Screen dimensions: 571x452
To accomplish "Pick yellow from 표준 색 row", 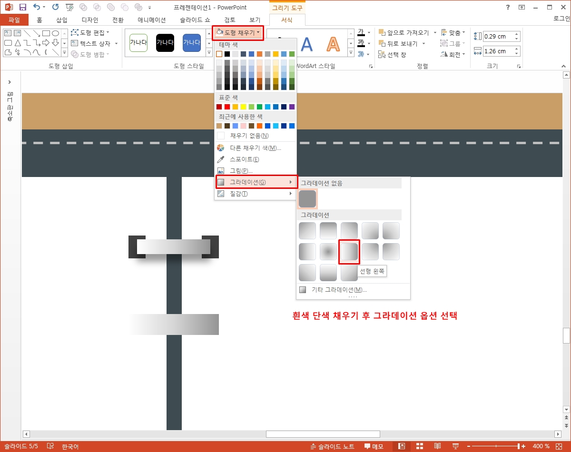I will coord(243,107).
